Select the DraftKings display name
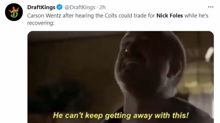The width and height of the screenshot is (220, 123). coord(41,7)
